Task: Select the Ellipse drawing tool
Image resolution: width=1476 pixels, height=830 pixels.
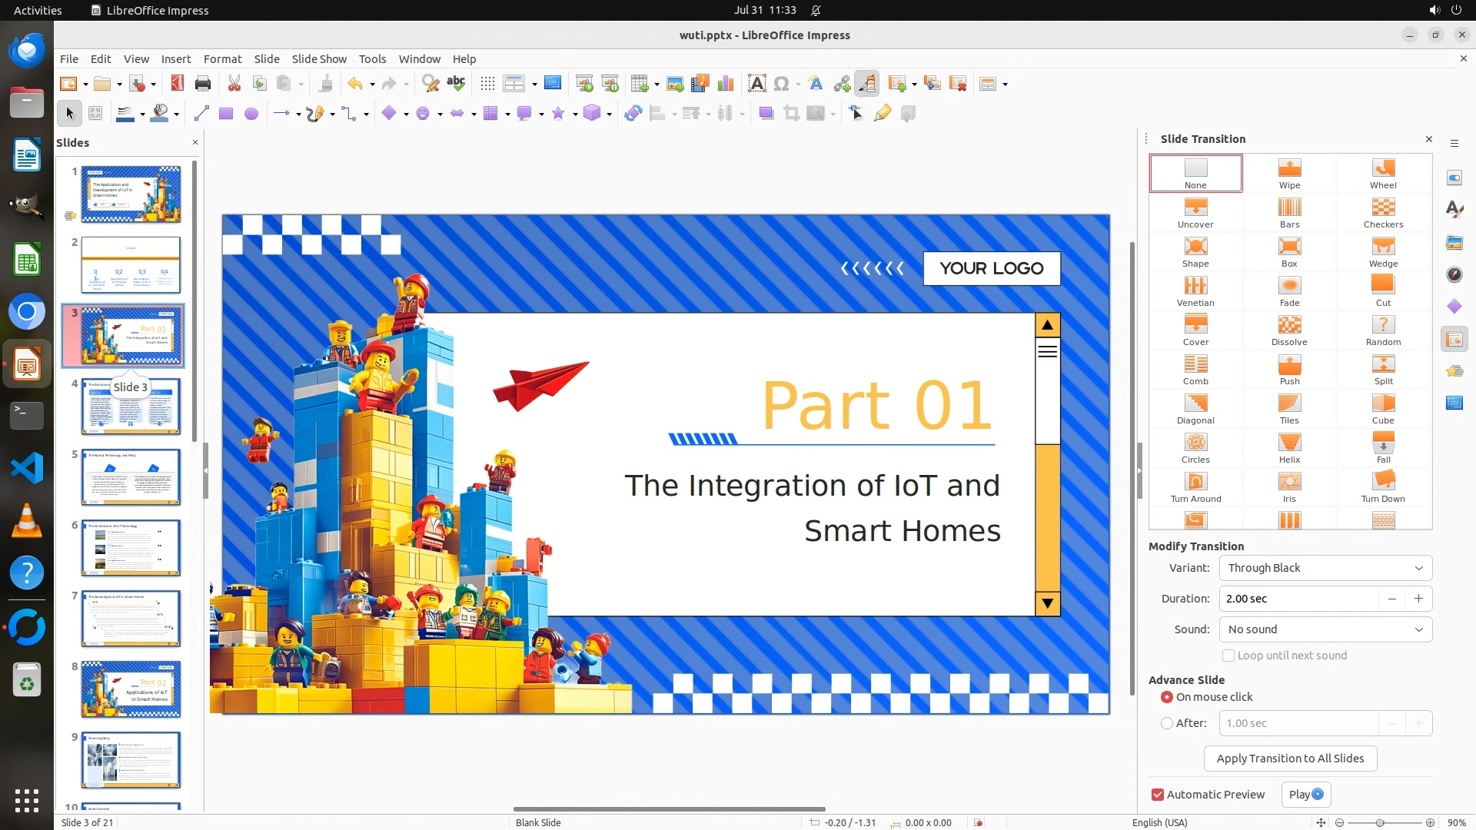Action: 251,114
